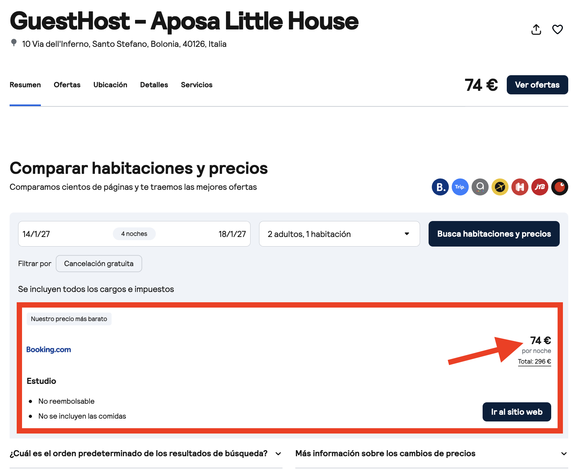Click the yellow airplane provider logo
This screenshot has height=469, width=575.
(500, 187)
